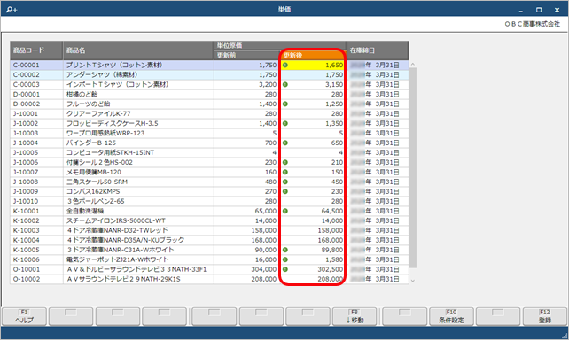Click green indicator icon in C-00001 row
The height and width of the screenshot is (340, 569).
point(285,65)
